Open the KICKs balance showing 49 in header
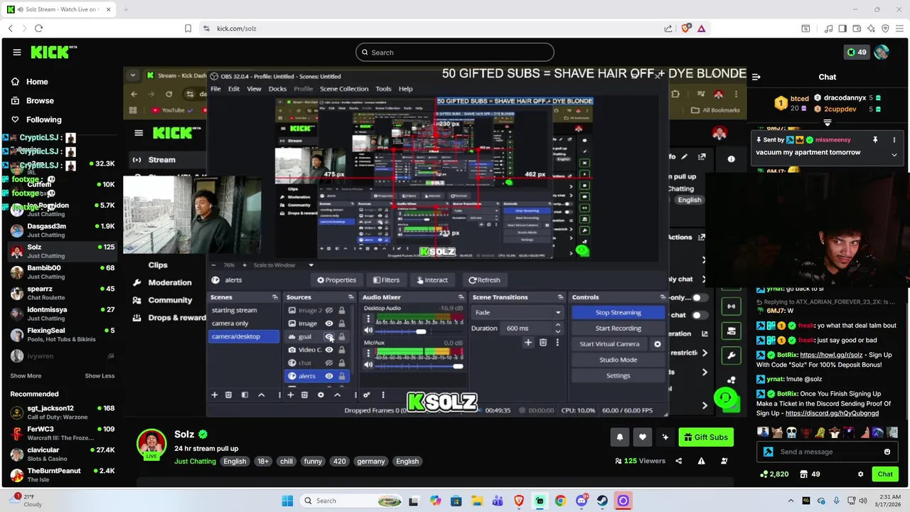910x512 pixels. pyautogui.click(x=856, y=52)
